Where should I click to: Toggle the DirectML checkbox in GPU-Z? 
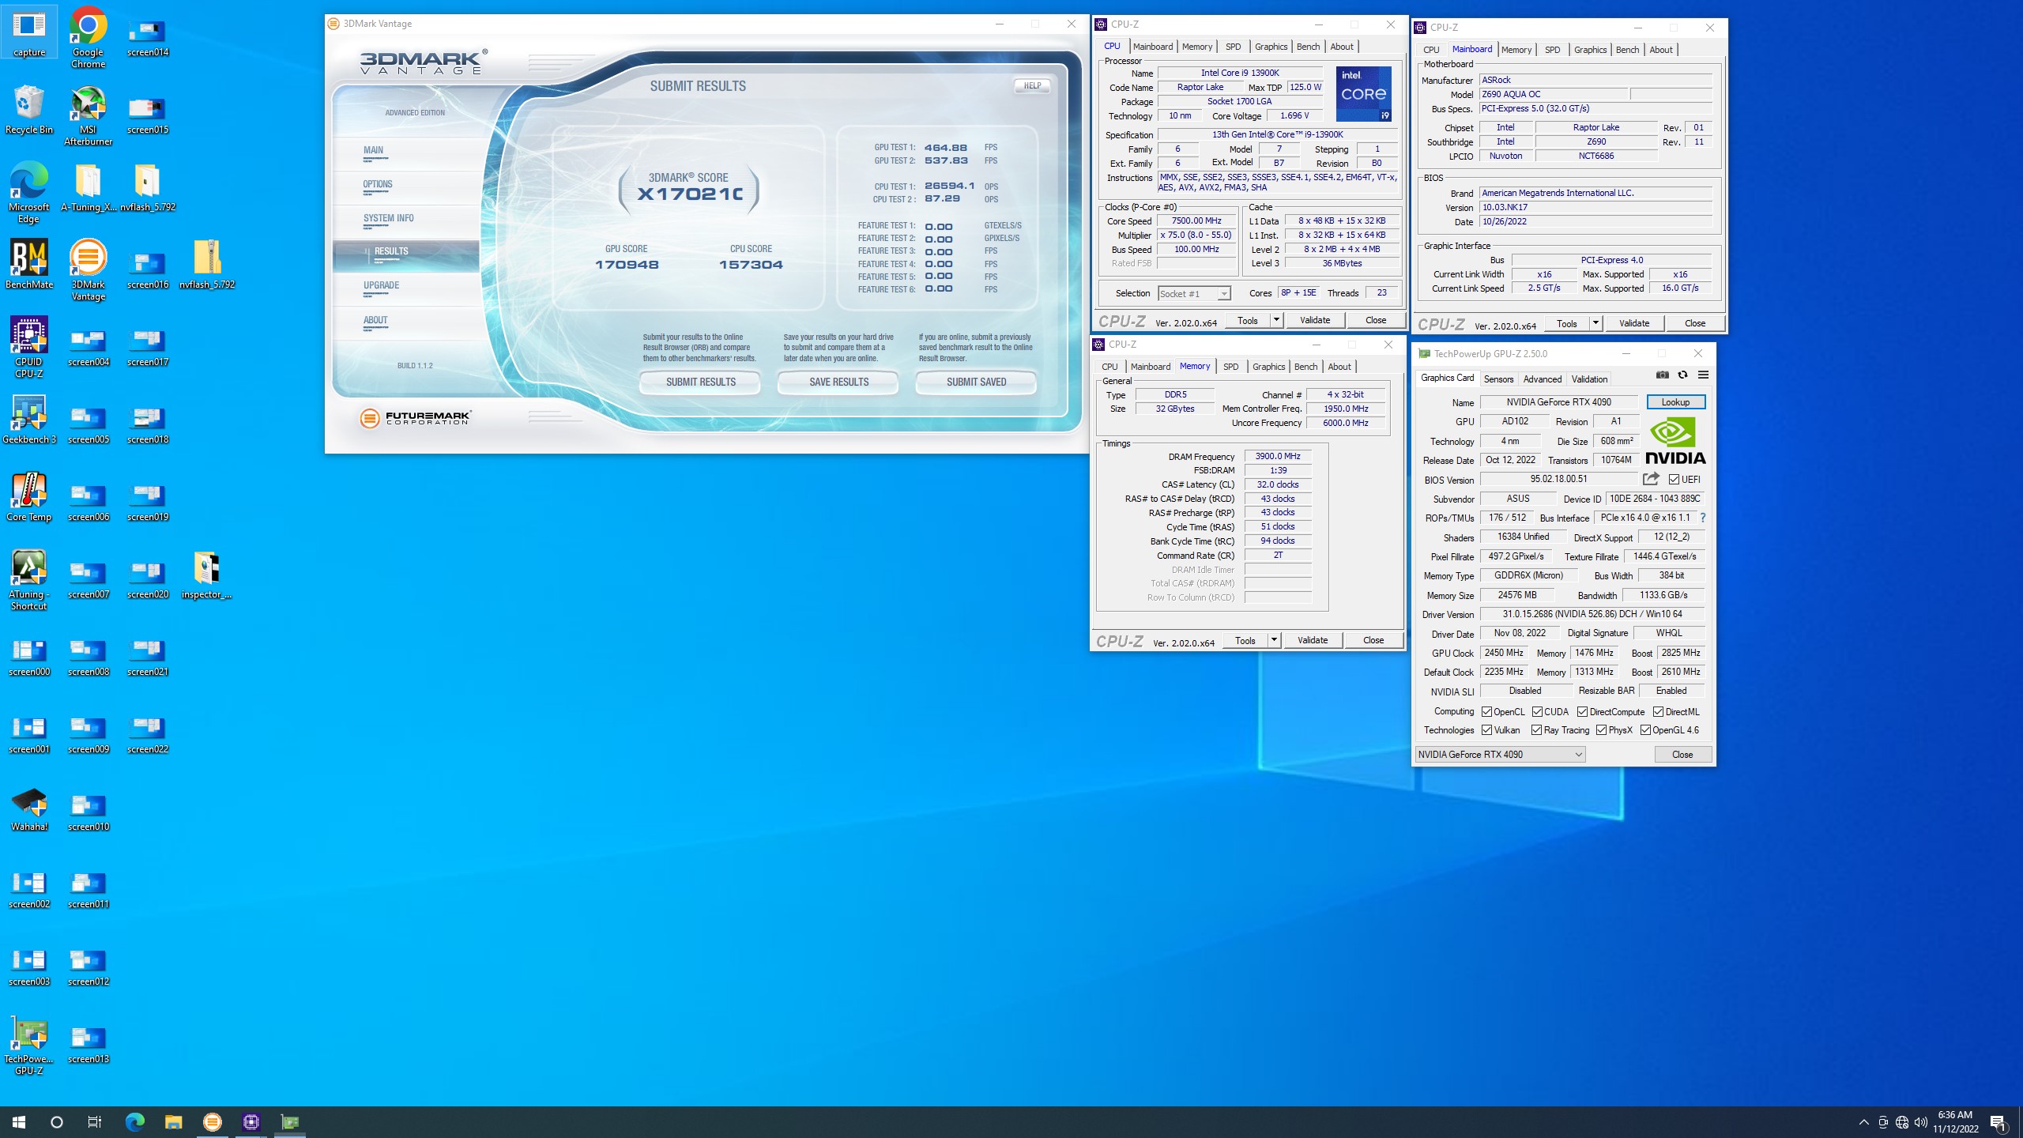point(1658,712)
